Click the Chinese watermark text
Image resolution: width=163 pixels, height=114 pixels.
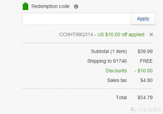click(150, 109)
